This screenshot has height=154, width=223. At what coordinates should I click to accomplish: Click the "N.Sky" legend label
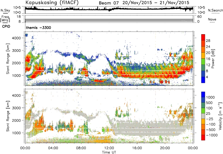[5, 10]
